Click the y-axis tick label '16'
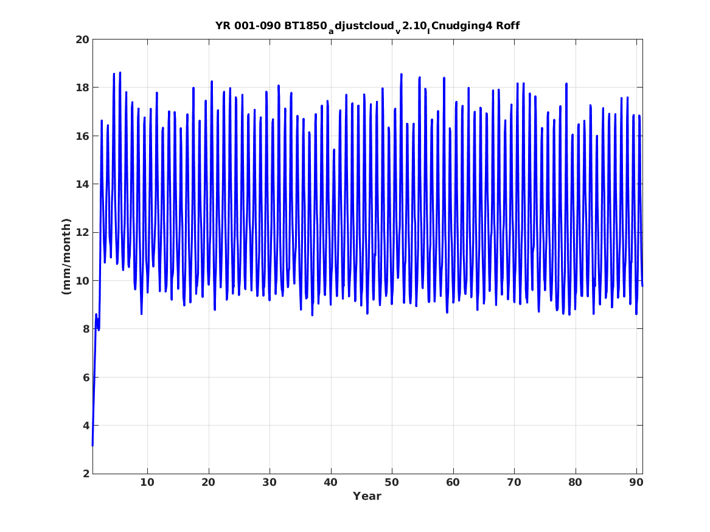Screen dimensions: 710x532 pyautogui.click(x=82, y=136)
